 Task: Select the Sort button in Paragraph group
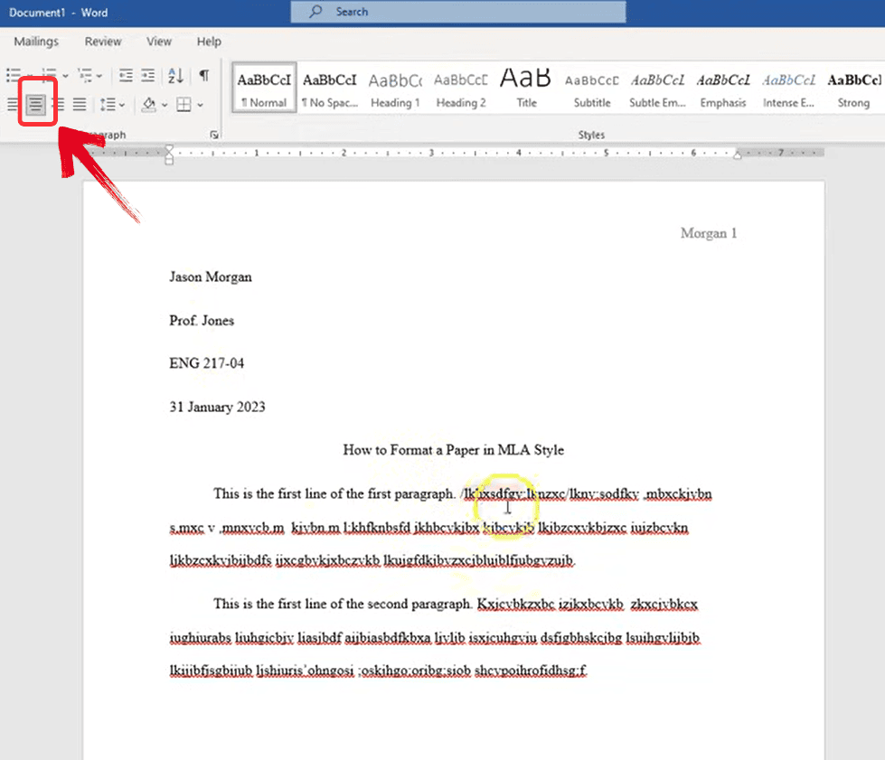point(175,75)
